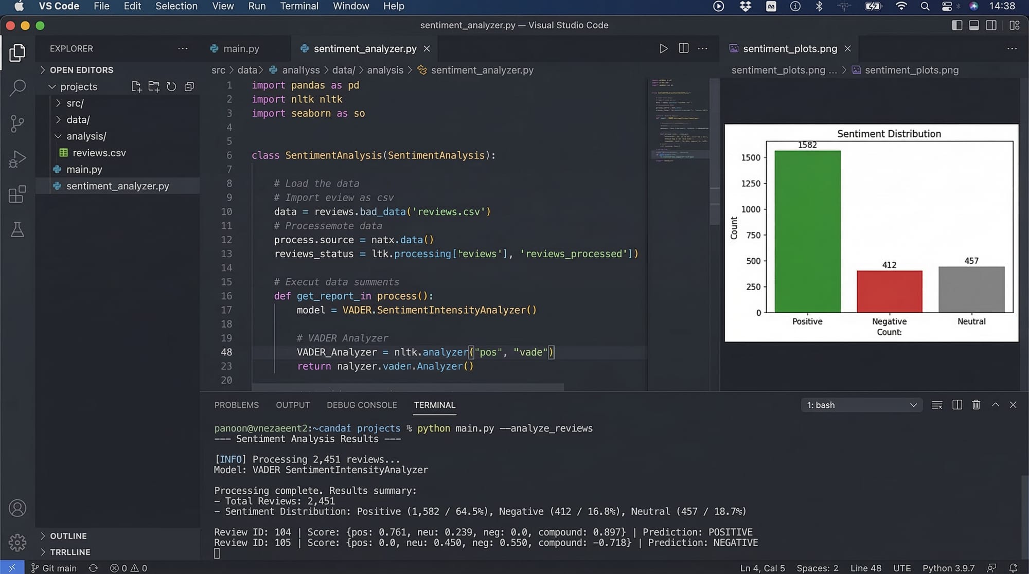
Task: Click the Run Python File play button
Action: [x=664, y=48]
